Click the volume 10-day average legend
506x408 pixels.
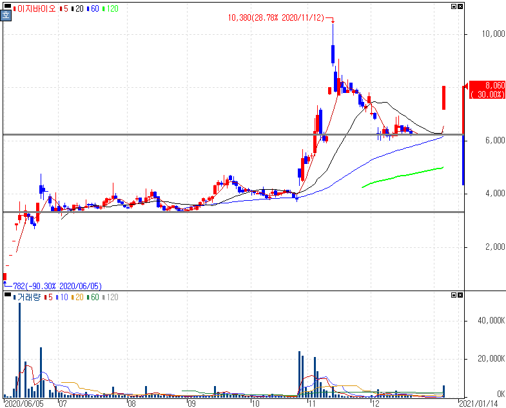coord(63,297)
